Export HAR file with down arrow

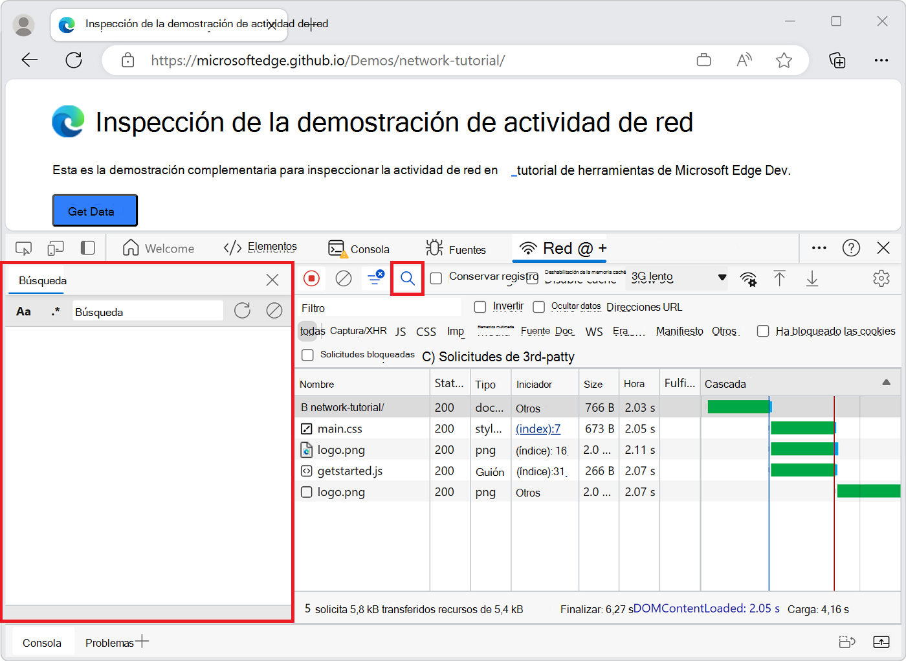tap(812, 278)
